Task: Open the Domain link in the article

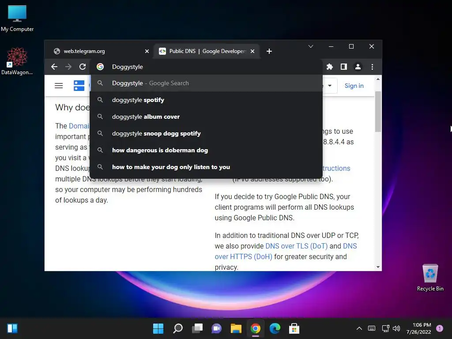Action: point(79,126)
